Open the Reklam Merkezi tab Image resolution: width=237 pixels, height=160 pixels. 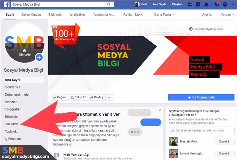[x=134, y=15]
